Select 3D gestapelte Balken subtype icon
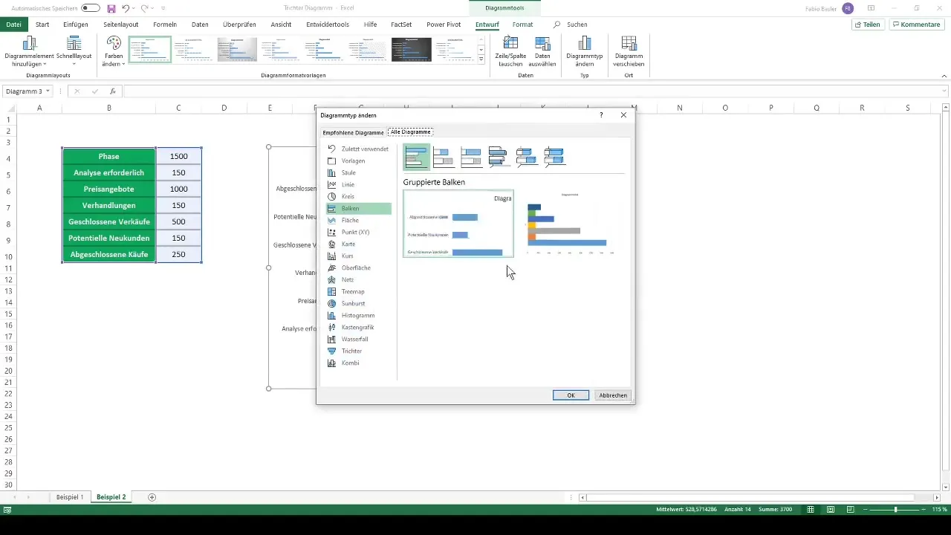Screen dimensions: 951x535 click(x=526, y=157)
